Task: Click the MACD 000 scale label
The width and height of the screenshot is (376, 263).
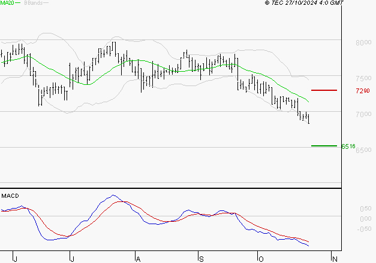Action: [366, 219]
